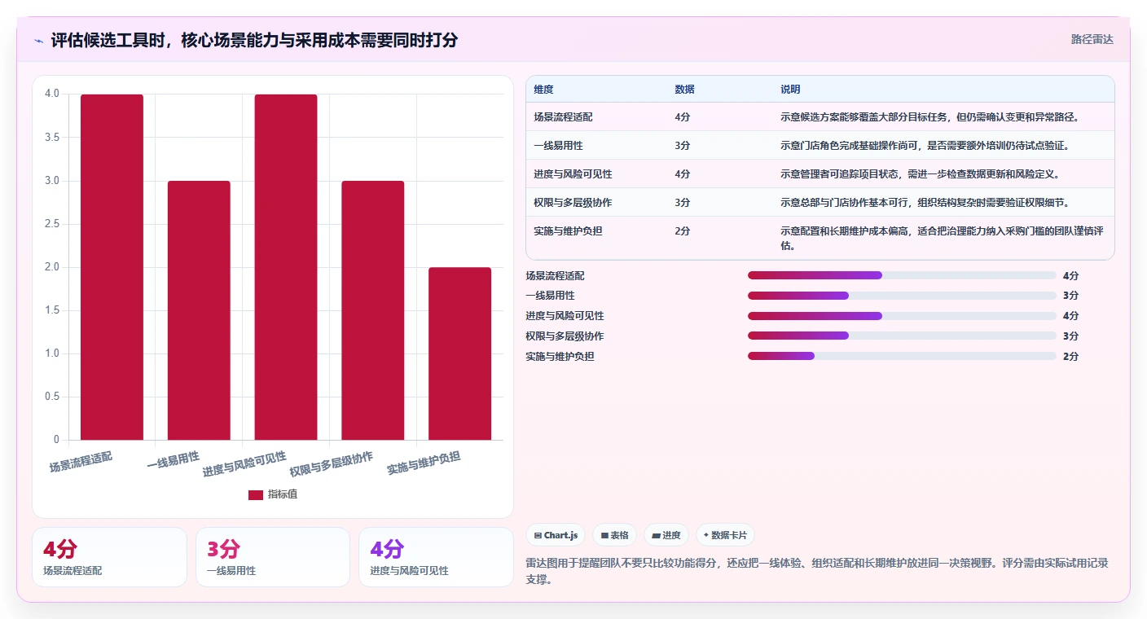Click the 2分 value beside progress bar
The height and width of the screenshot is (619, 1147).
coord(1070,356)
